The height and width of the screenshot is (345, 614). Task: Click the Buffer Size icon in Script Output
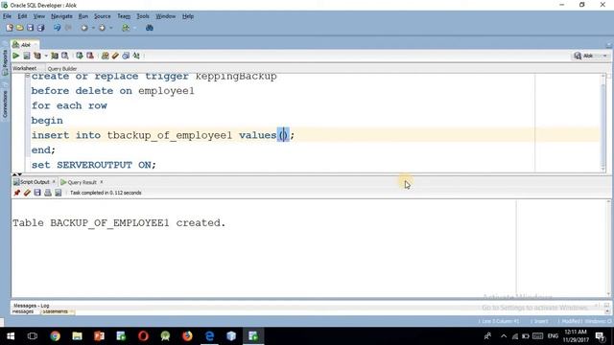coord(58,193)
